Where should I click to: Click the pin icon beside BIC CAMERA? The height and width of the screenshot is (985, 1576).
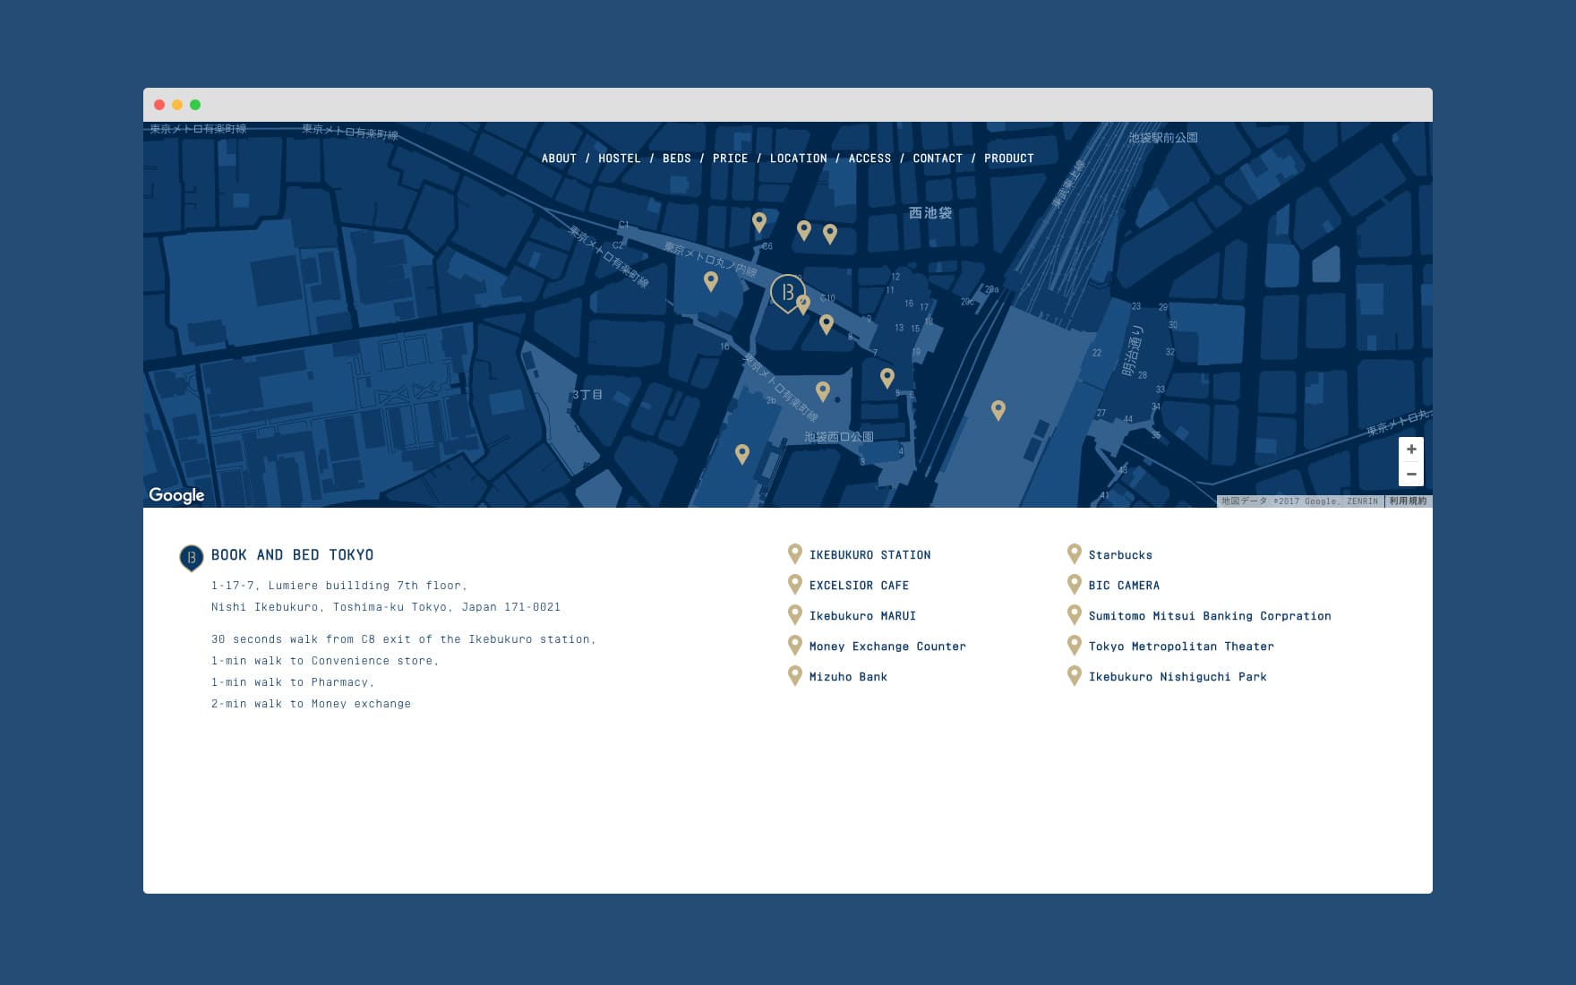1074,585
